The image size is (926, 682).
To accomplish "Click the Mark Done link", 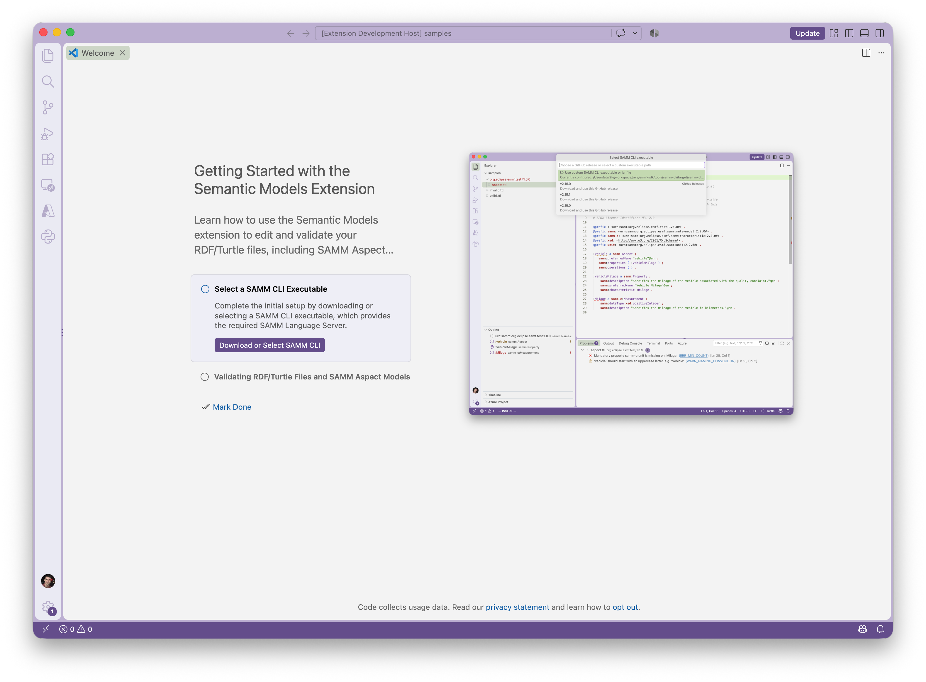I will (232, 407).
